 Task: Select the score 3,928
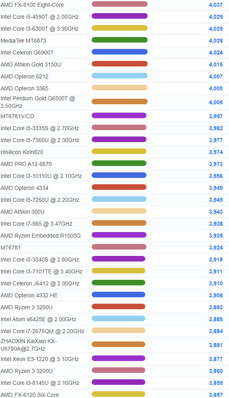coord(216,224)
